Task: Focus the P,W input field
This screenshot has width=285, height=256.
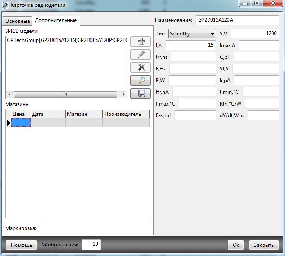Action: (192, 80)
